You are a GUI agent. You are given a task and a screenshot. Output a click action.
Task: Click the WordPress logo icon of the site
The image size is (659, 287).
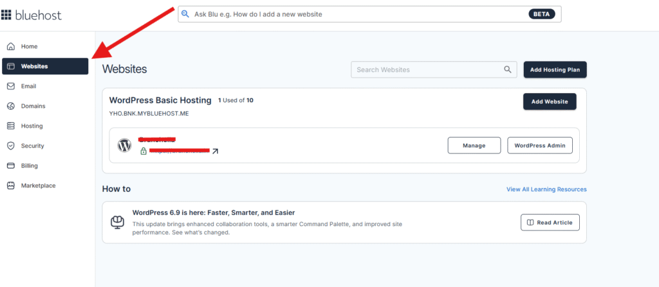(124, 145)
